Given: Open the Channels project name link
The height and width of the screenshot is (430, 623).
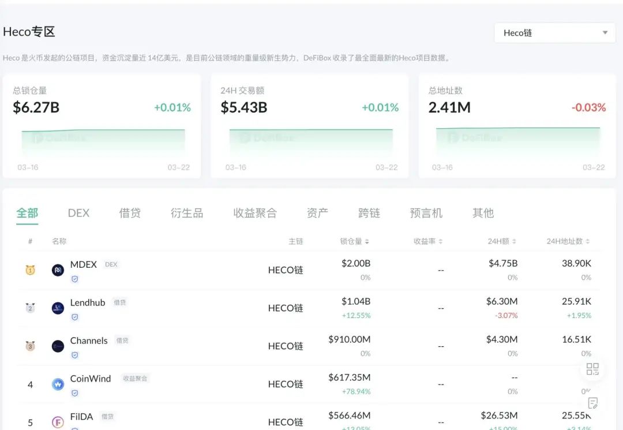Looking at the screenshot, I should (x=89, y=341).
